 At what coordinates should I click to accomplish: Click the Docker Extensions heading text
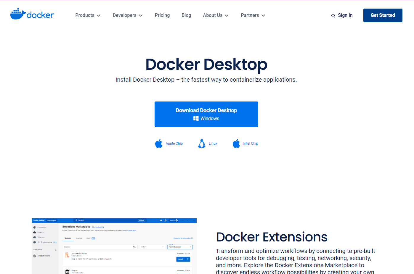[272, 237]
